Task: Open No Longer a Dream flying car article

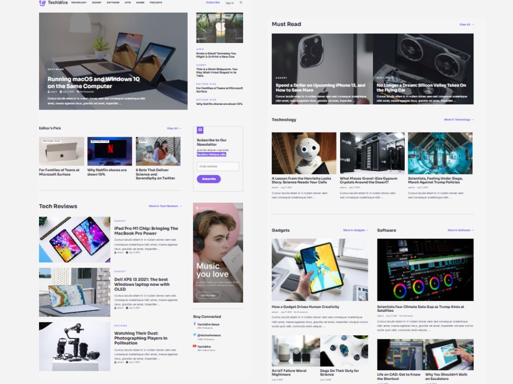Action: coord(421,88)
